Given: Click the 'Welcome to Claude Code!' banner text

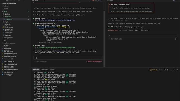Looking at the screenshot, I should (121, 5).
